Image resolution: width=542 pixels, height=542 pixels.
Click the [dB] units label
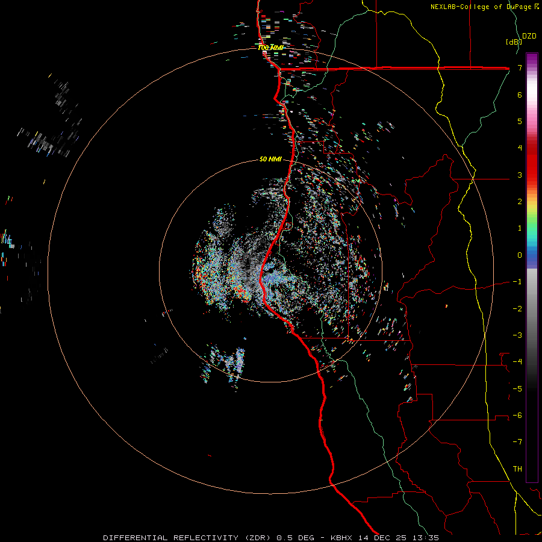click(514, 42)
